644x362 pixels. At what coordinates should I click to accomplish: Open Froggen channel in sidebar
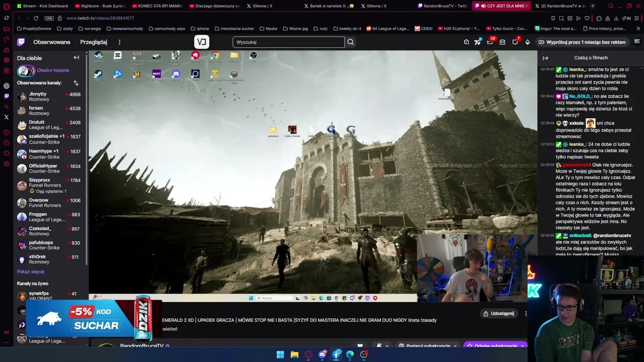click(x=50, y=217)
